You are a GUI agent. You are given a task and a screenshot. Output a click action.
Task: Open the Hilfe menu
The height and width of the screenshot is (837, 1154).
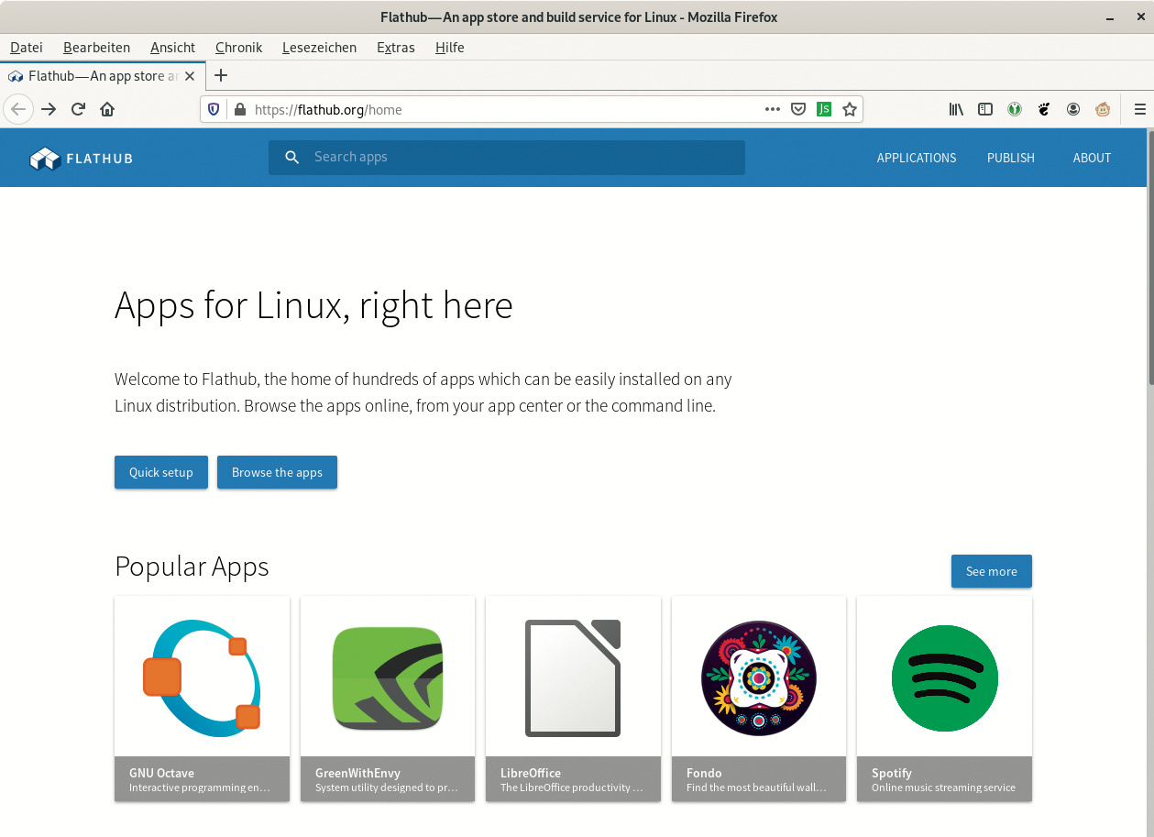point(449,47)
